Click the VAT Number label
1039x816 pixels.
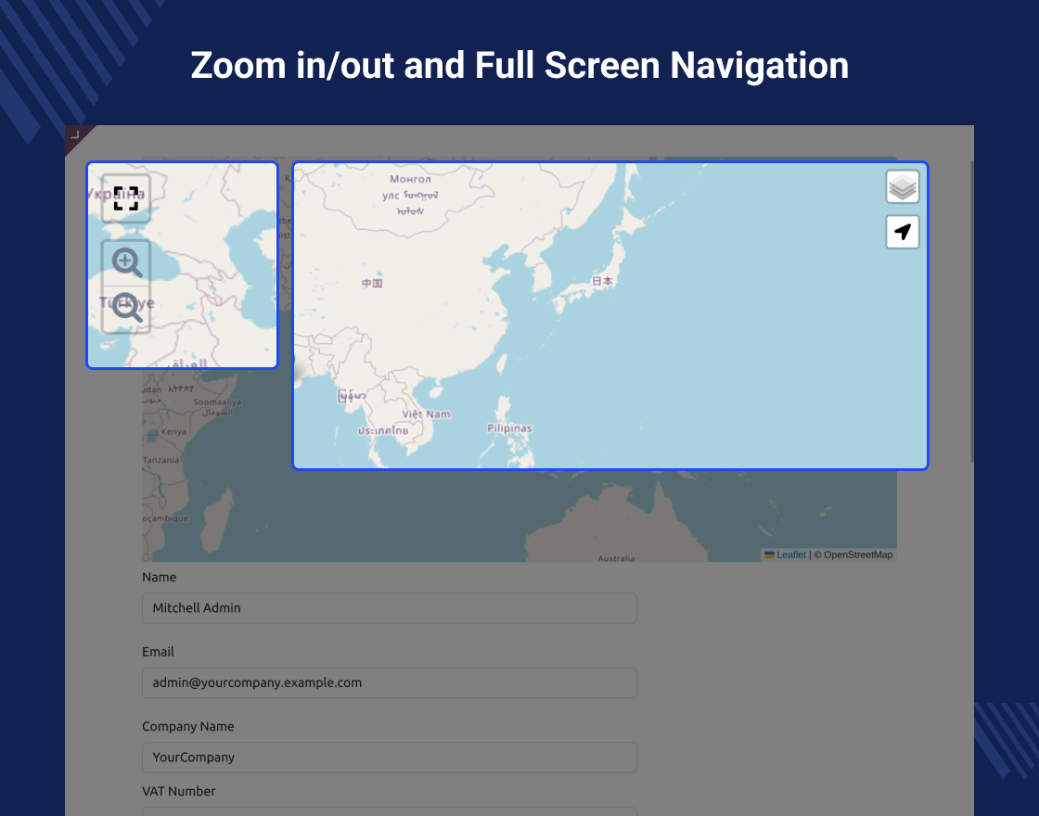pos(179,792)
